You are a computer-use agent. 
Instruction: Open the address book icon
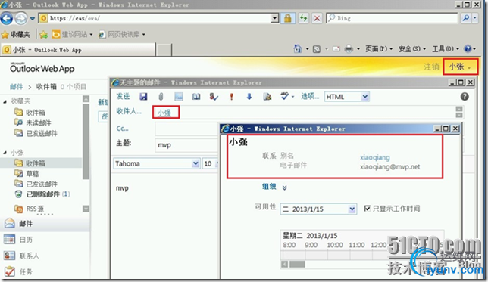196,97
